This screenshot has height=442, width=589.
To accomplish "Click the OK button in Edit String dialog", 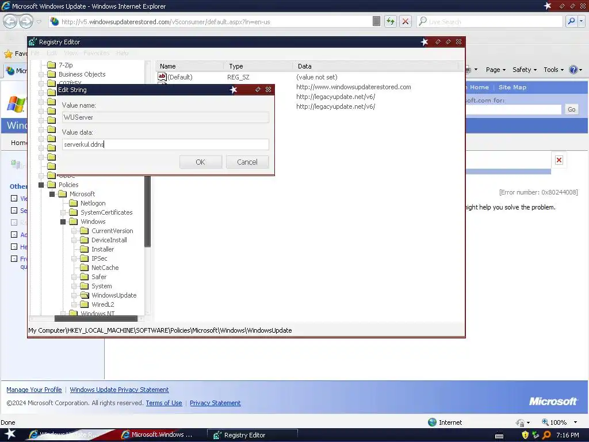I will [x=200, y=162].
